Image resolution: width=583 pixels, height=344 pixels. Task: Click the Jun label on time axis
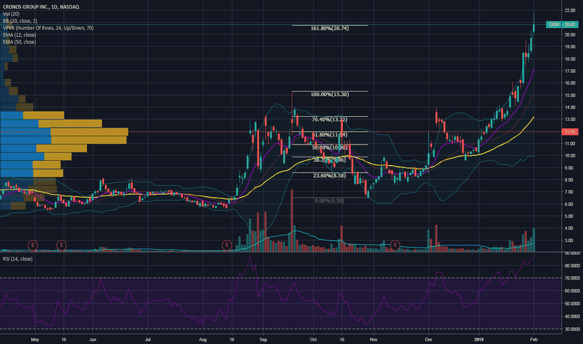pos(93,340)
